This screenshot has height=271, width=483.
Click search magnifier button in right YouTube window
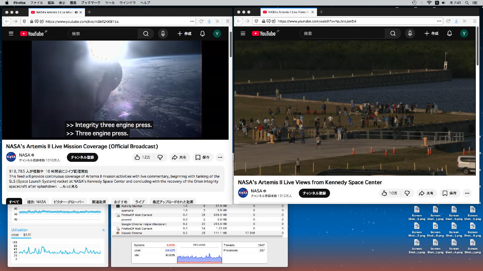coord(393,34)
